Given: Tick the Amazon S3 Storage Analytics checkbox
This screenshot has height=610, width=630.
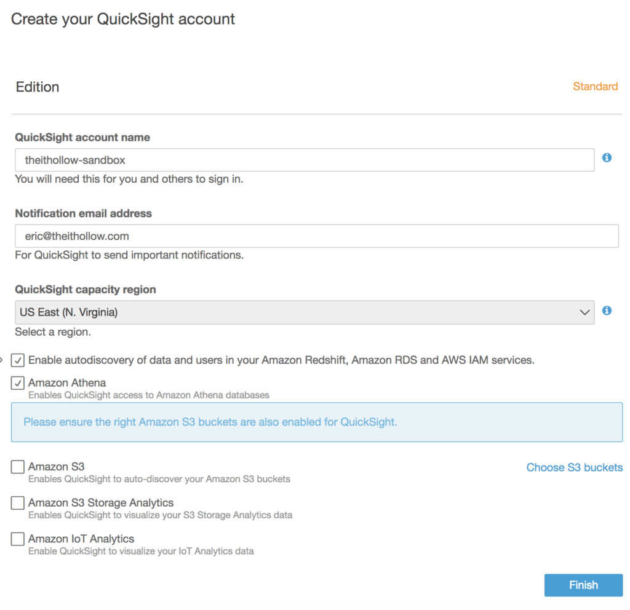Looking at the screenshot, I should [18, 503].
